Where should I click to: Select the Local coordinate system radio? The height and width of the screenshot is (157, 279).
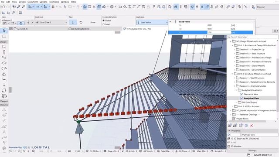pyautogui.click(x=104, y=24)
